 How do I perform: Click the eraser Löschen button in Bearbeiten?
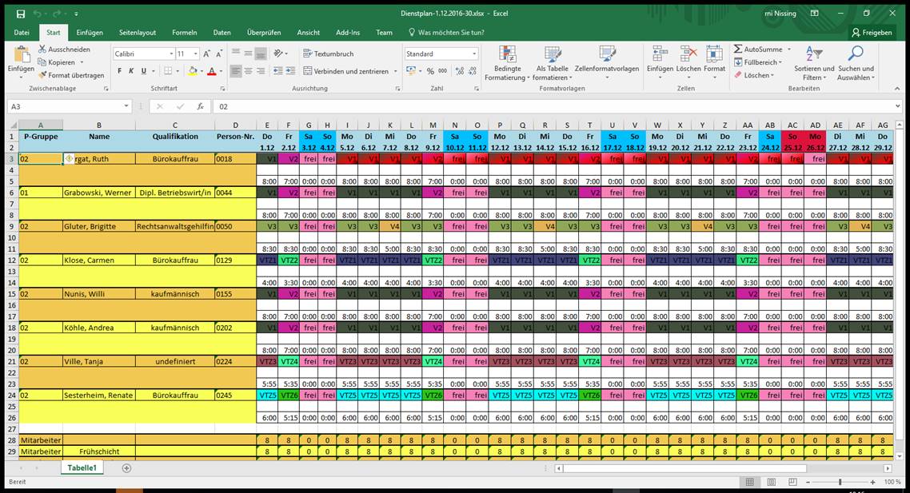tap(754, 75)
